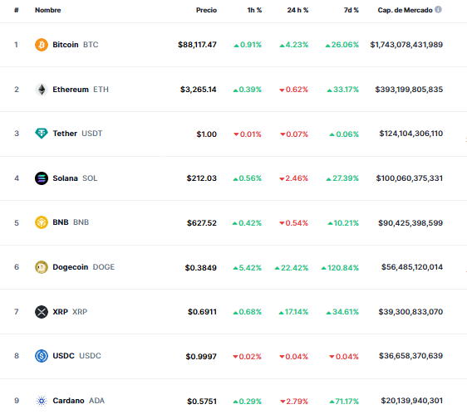This screenshot has width=467, height=419.
Task: Click the Bitcoin orange logo icon
Action: tap(42, 45)
